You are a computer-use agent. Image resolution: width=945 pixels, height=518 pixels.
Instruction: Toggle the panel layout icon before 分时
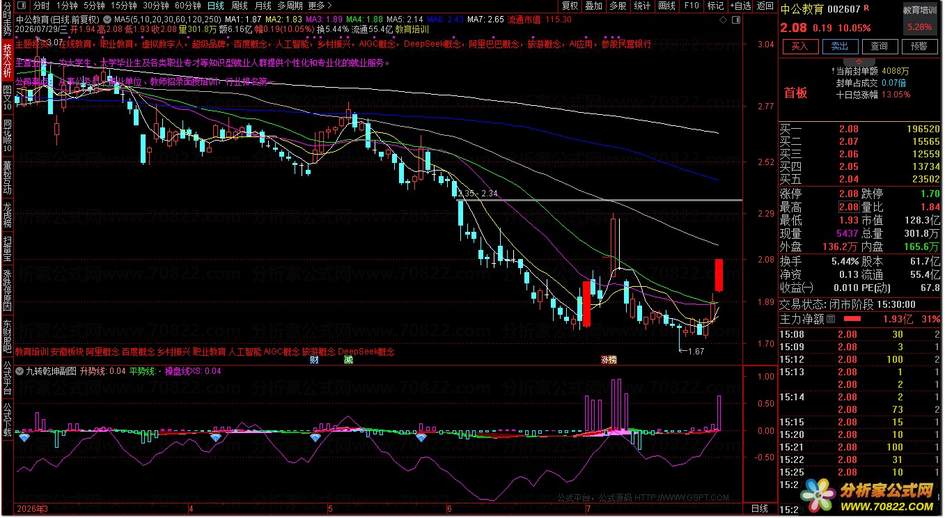pyautogui.click(x=21, y=6)
